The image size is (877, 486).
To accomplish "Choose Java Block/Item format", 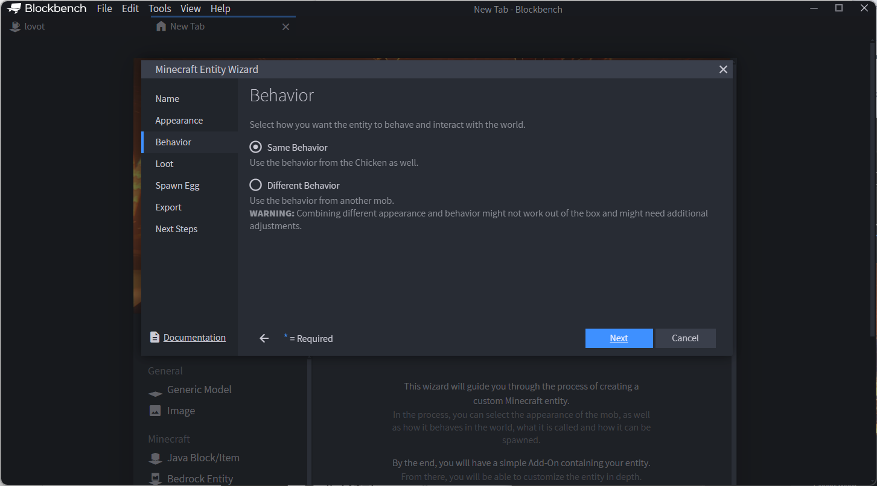I will [203, 458].
